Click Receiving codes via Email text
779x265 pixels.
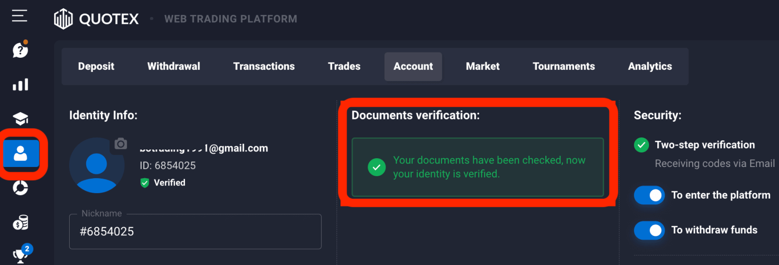coord(715,164)
